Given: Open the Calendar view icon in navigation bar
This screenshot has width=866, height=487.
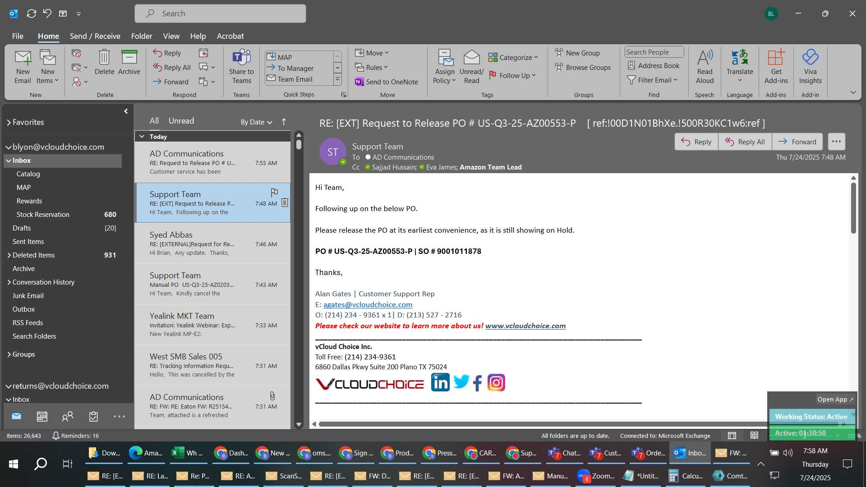Looking at the screenshot, I should [42, 416].
